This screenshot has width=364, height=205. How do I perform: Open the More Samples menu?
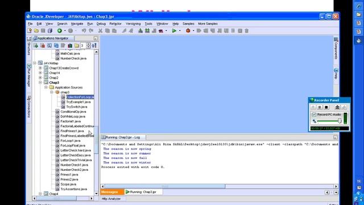pos(208,24)
